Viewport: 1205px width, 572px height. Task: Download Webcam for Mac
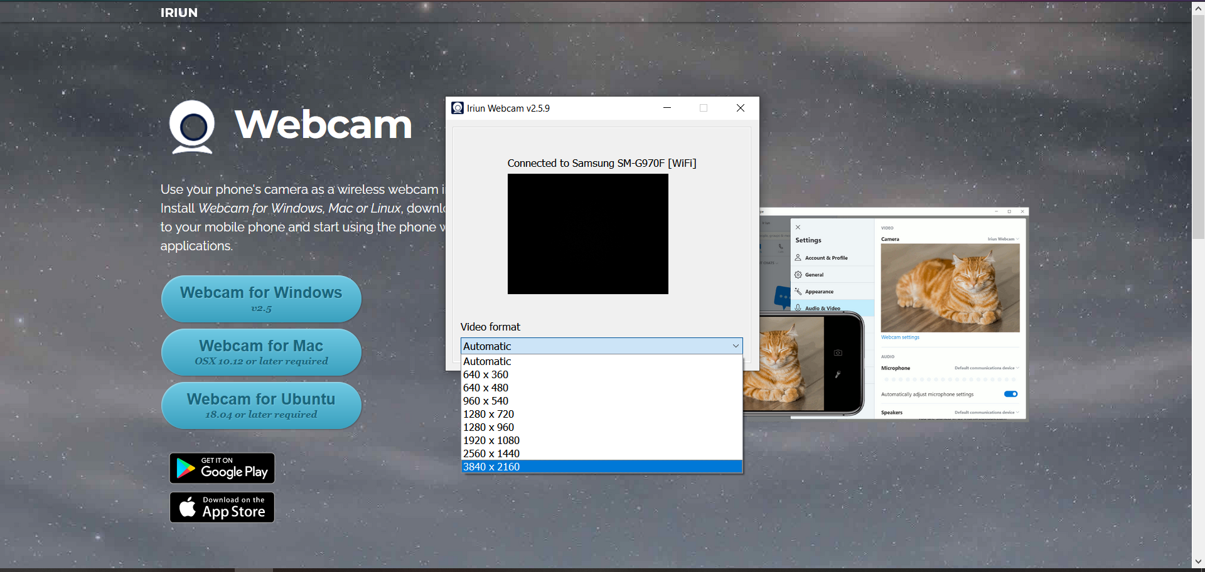(261, 352)
